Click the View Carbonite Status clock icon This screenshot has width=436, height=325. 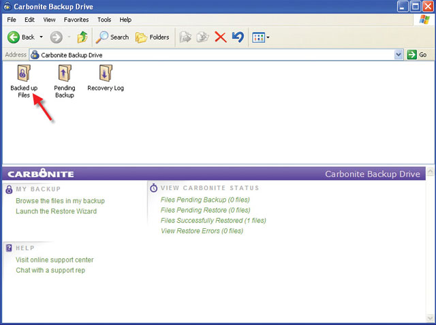(153, 188)
